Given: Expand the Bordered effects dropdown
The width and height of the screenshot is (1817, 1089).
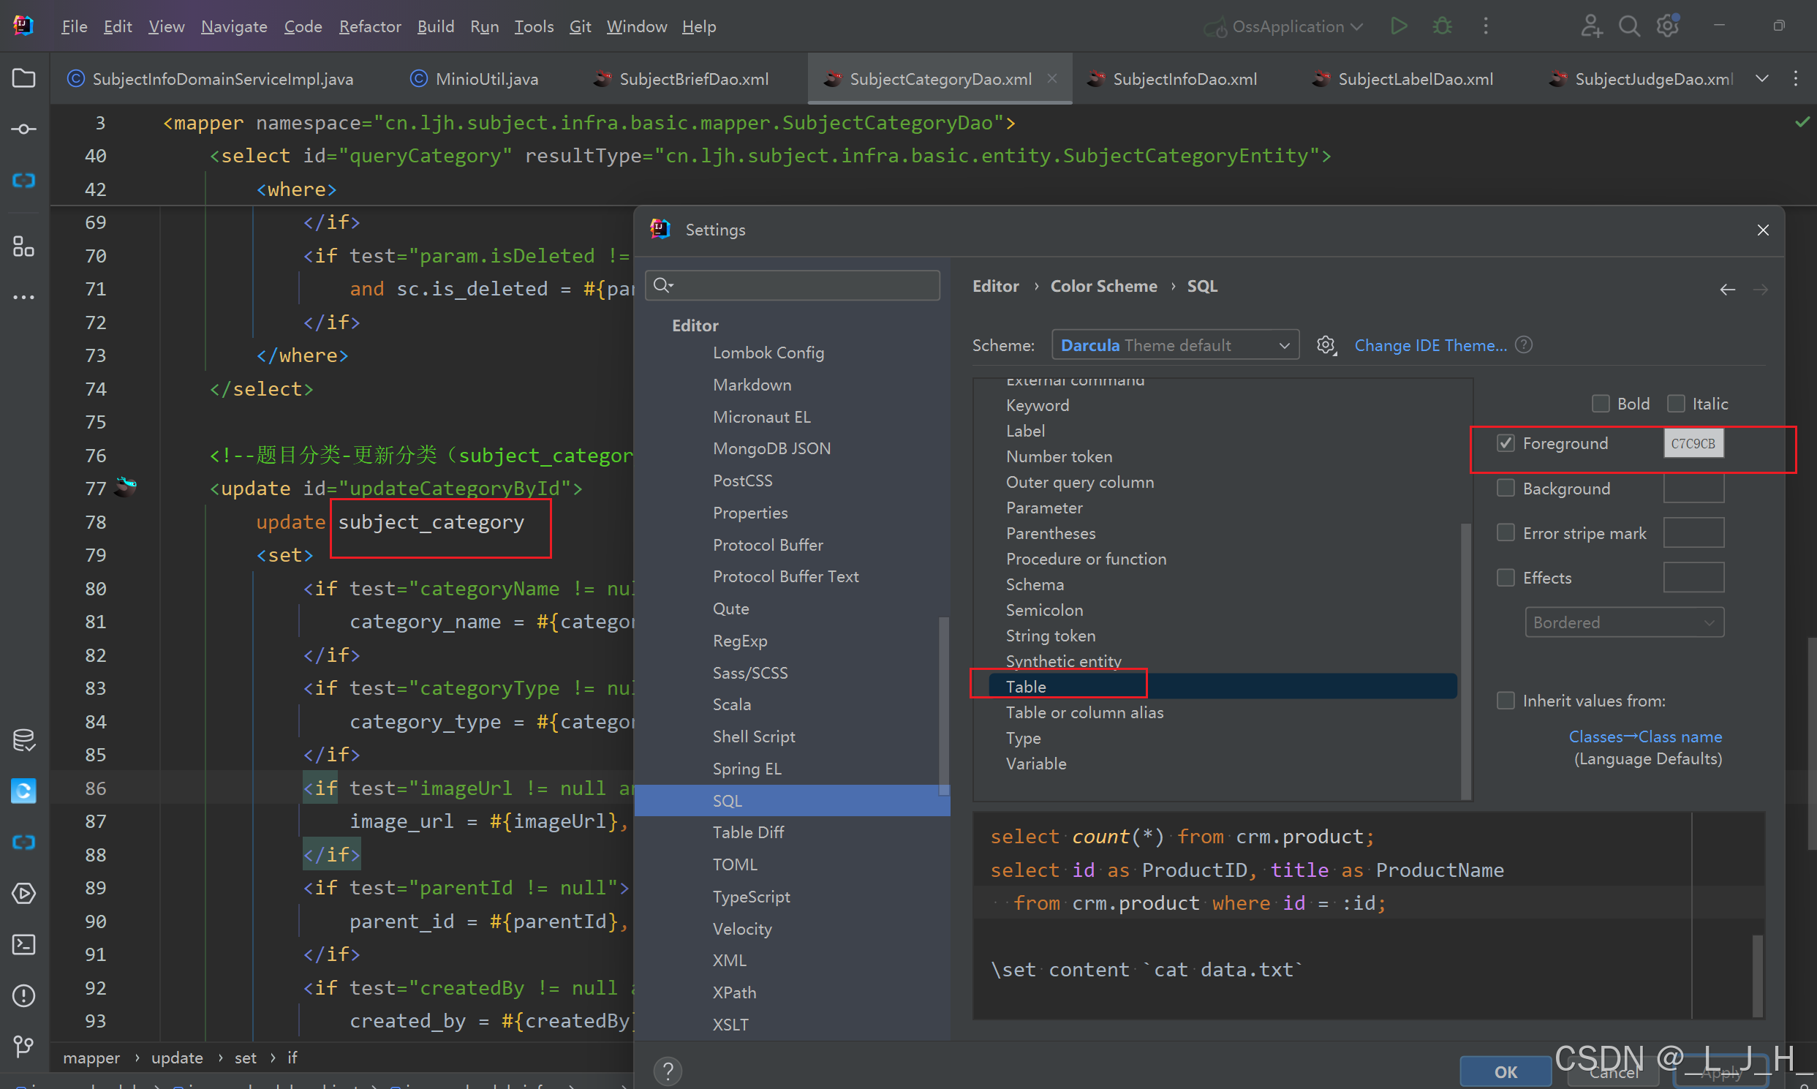Looking at the screenshot, I should pyautogui.click(x=1623, y=622).
